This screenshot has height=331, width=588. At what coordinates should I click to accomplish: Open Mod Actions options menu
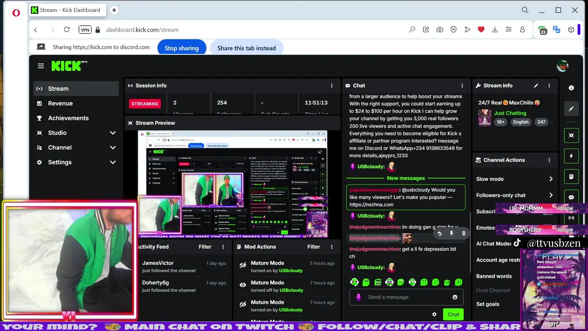pyautogui.click(x=332, y=247)
